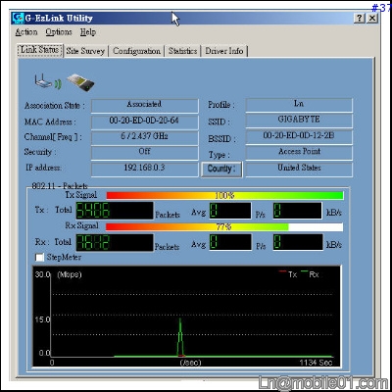Click channel value 6 / 2.437 GHz
Screen dimensions: 392x392
144,137
